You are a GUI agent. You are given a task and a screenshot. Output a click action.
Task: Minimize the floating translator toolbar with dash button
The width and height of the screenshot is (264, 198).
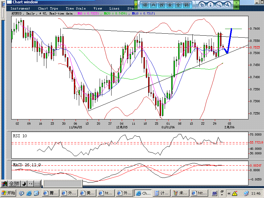click(x=236, y=7)
